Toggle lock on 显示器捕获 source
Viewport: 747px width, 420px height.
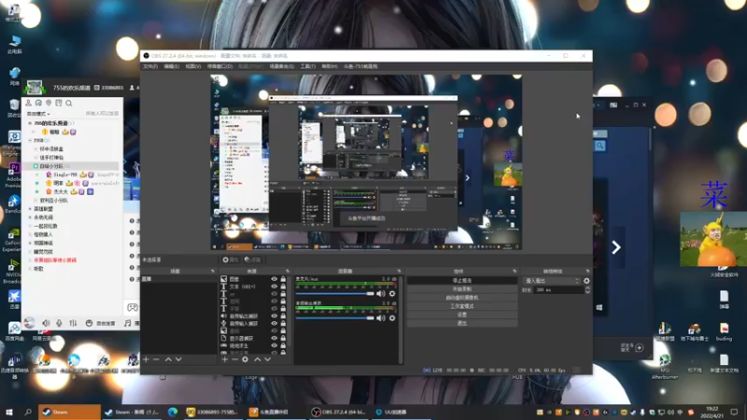283,338
